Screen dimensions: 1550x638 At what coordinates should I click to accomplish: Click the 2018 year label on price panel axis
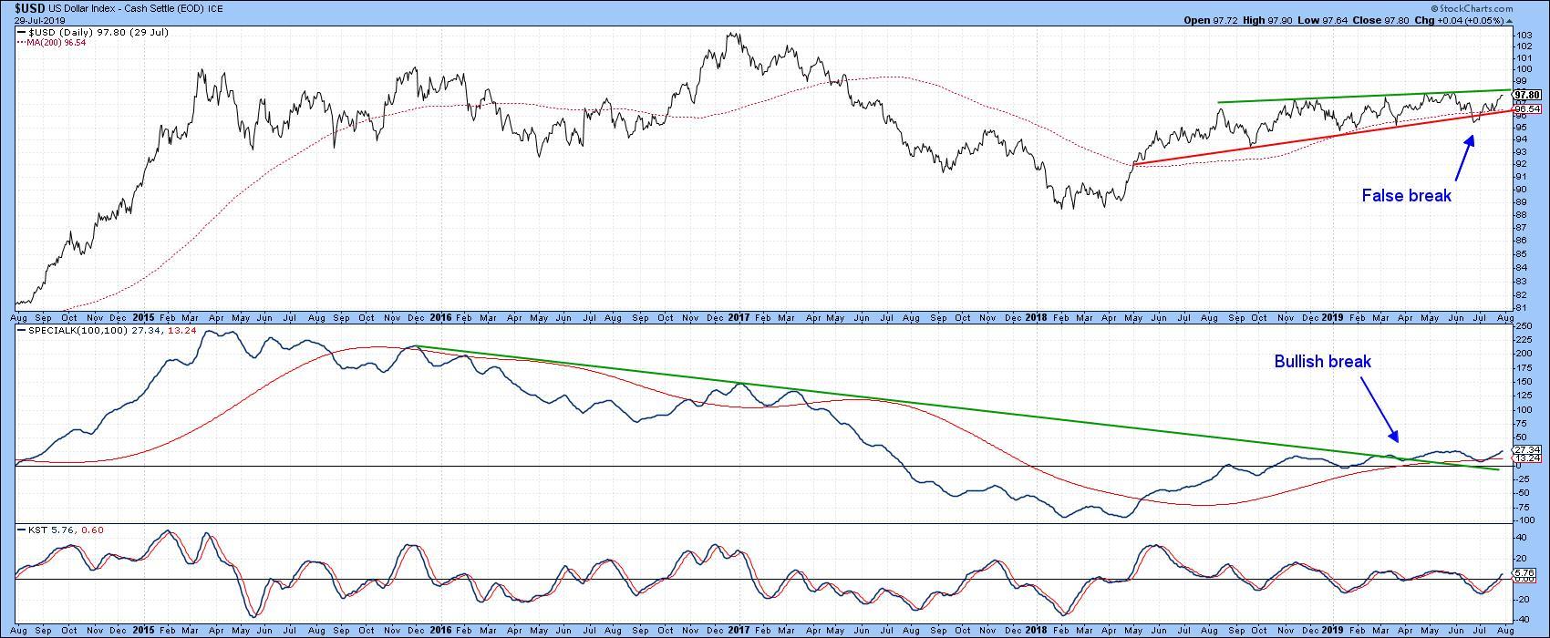tap(1036, 317)
